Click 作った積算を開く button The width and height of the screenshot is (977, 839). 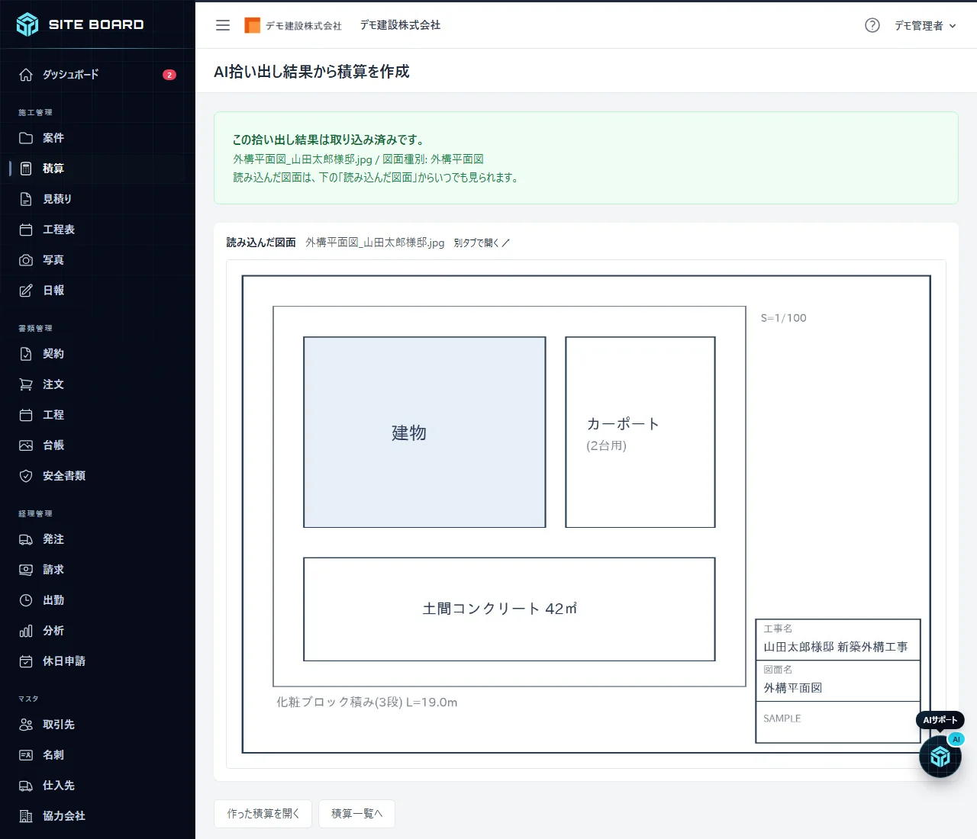click(263, 814)
